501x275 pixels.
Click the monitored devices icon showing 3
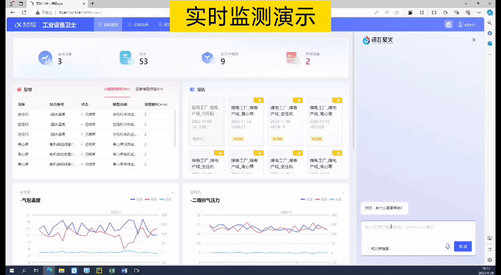tap(45, 58)
